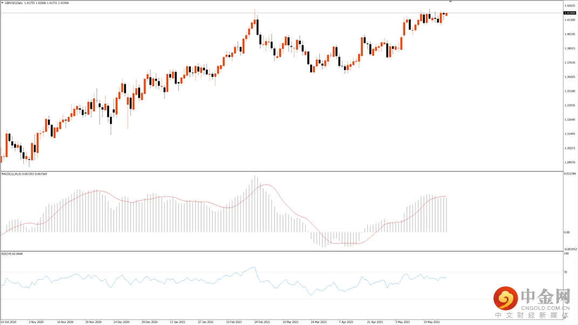Click the 24 Feb 2021 date marker
This screenshot has width=578, height=325.
(262, 322)
